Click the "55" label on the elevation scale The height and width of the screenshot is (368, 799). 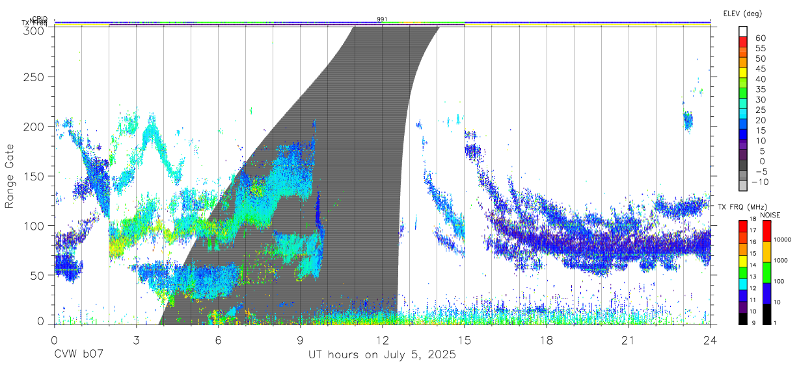[760, 48]
